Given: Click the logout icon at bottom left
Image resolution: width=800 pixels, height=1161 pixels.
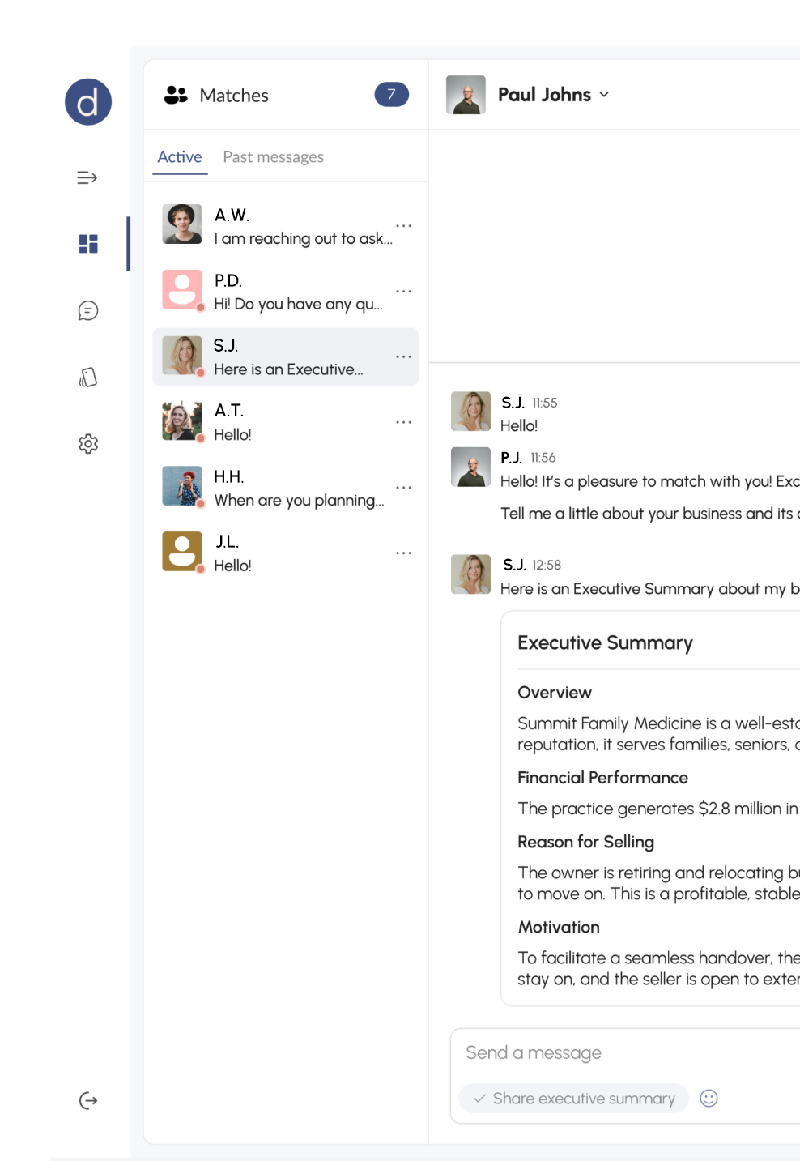Looking at the screenshot, I should point(87,1100).
